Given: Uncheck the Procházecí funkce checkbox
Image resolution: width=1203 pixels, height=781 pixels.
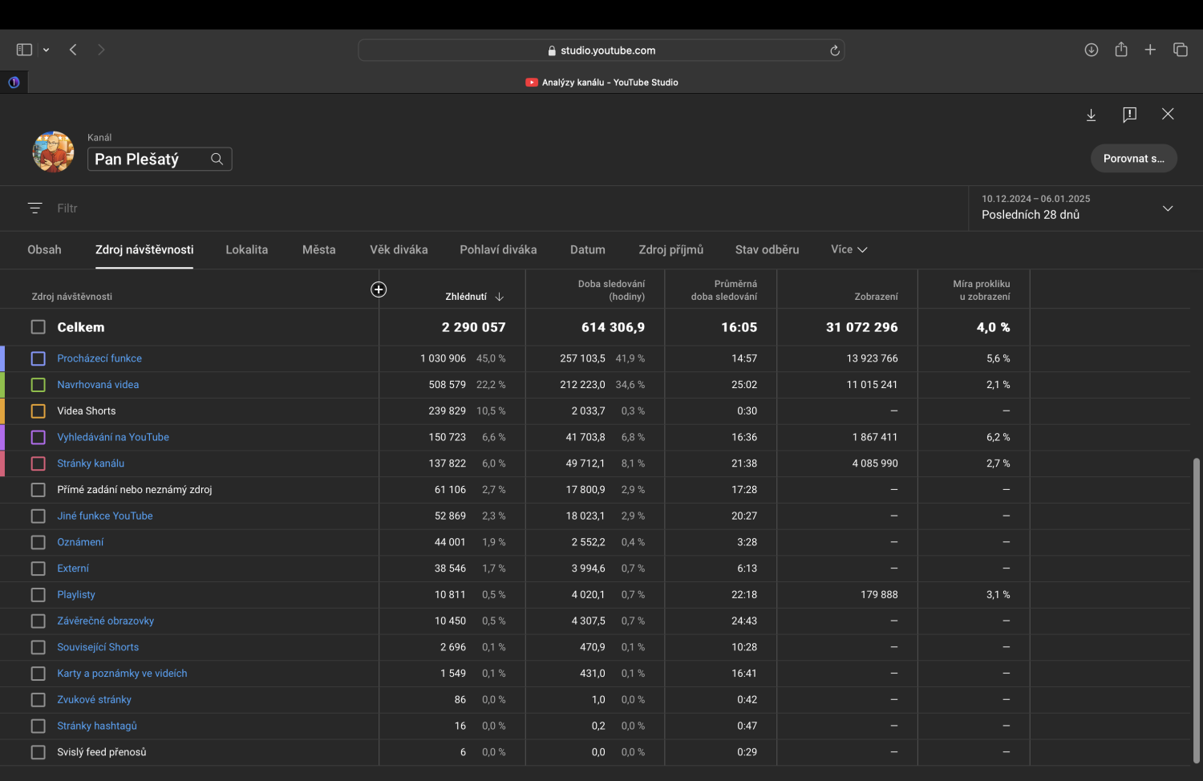Looking at the screenshot, I should point(38,358).
